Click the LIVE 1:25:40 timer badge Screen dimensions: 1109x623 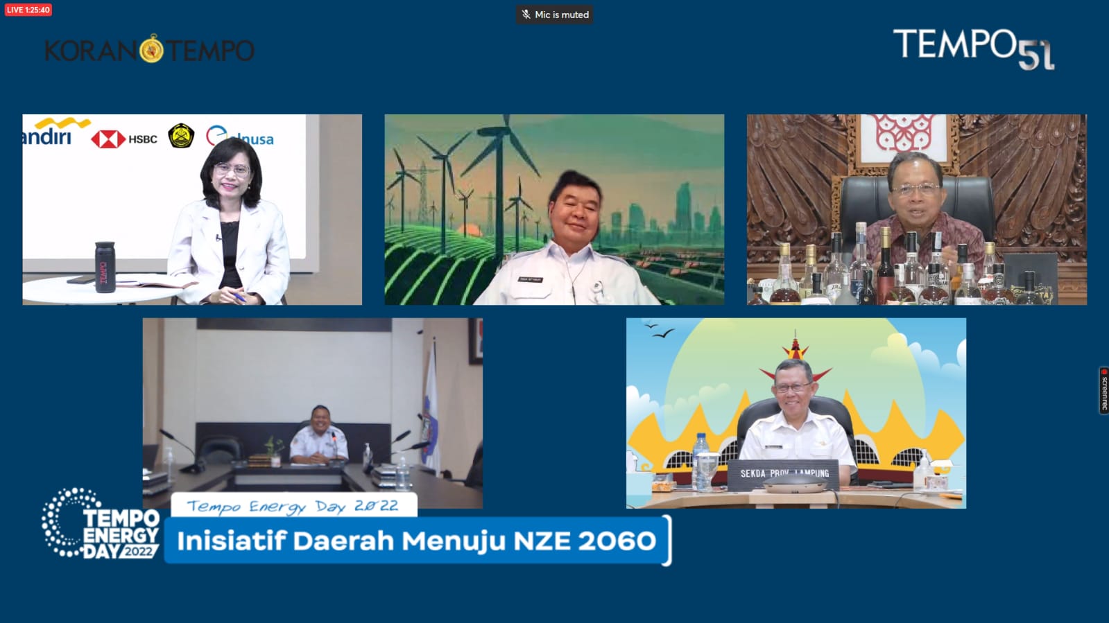[x=28, y=10]
